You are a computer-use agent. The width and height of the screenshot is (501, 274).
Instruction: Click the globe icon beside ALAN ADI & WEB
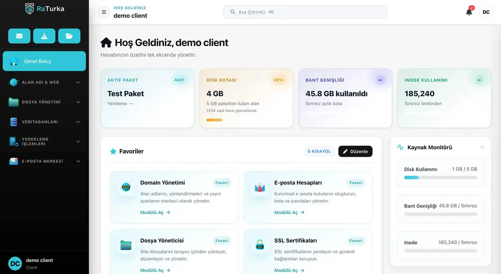click(14, 82)
